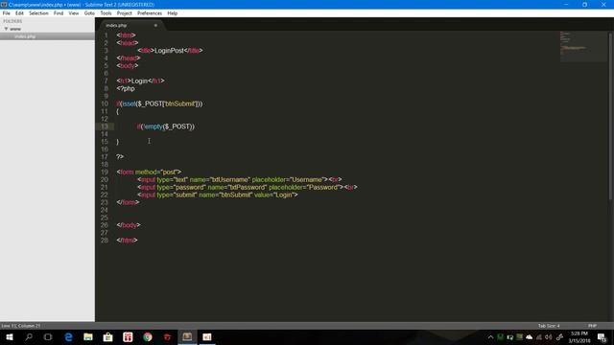Open the red gift-box taskbar app
This screenshot has width=614, height=345.
(x=128, y=336)
